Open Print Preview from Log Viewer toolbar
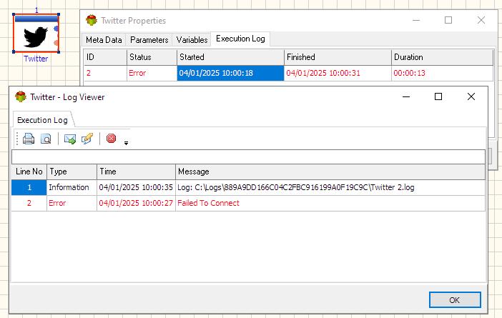The width and height of the screenshot is (502, 318). coord(46,139)
